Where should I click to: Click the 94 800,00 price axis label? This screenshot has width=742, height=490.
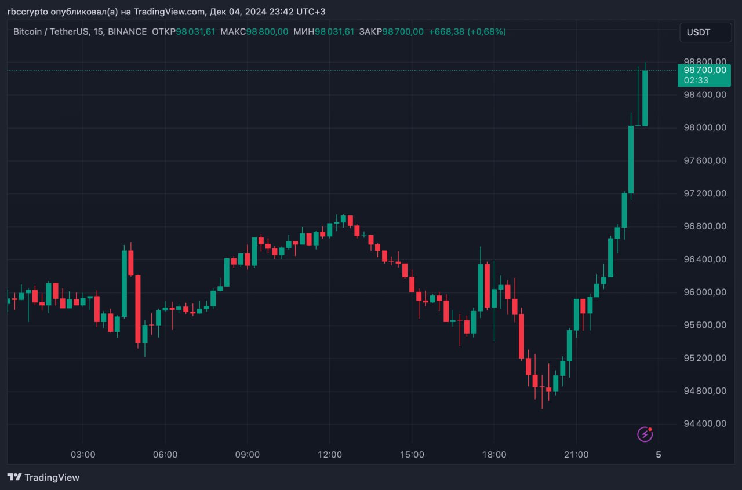coord(704,390)
